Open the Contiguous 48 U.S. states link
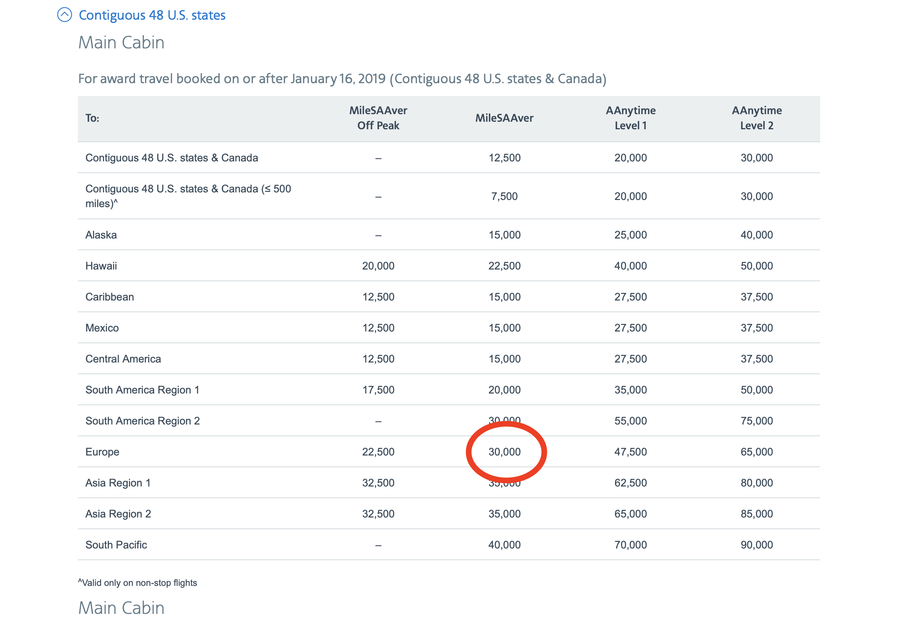This screenshot has width=906, height=629. coord(152,15)
